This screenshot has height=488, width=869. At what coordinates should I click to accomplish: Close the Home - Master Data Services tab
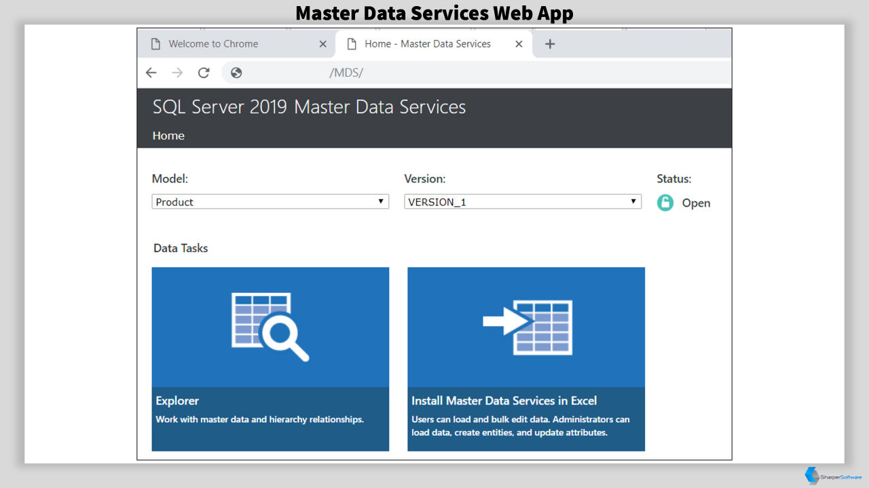(519, 44)
